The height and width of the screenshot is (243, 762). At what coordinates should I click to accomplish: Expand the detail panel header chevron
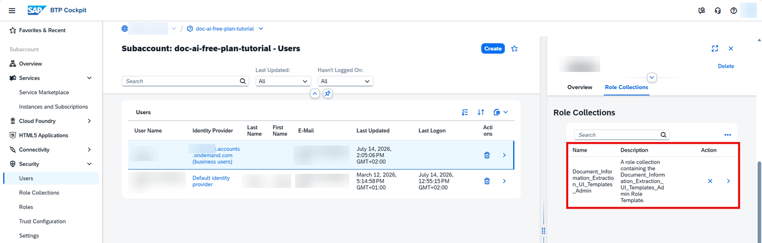pos(652,78)
